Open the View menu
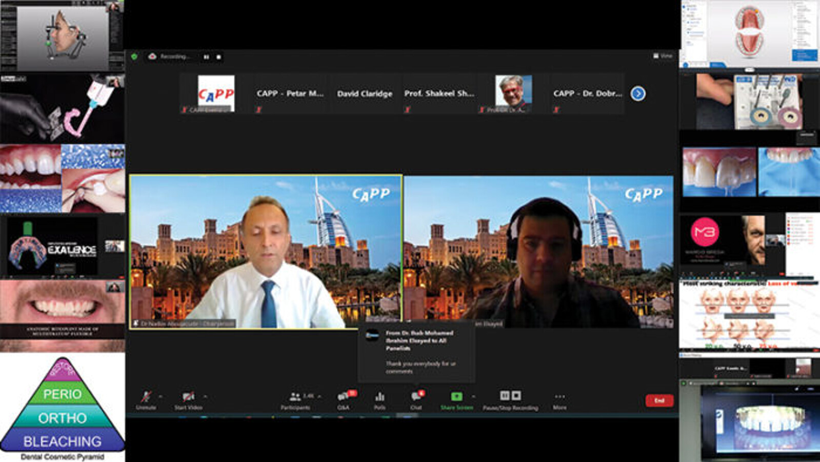Viewport: 820px width, 462px height. [x=663, y=56]
